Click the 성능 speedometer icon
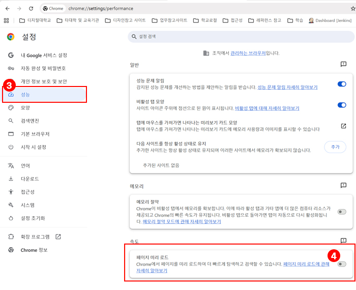This screenshot has height=290, width=356. [x=11, y=95]
